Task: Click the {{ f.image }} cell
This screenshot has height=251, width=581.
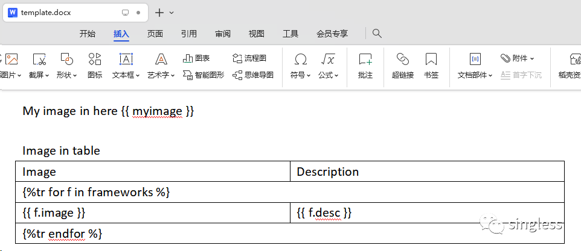Action: click(x=153, y=212)
